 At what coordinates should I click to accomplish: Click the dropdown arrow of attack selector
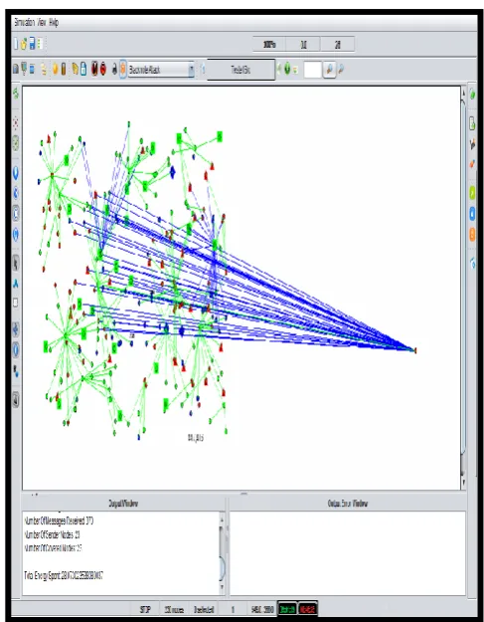point(191,70)
